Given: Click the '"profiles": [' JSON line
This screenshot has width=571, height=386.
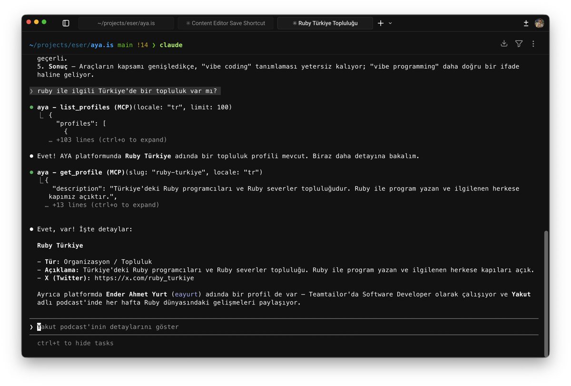Looking at the screenshot, I should coord(81,123).
